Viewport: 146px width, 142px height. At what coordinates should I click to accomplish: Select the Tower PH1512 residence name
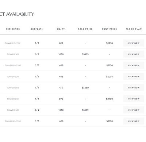coord(13,43)
